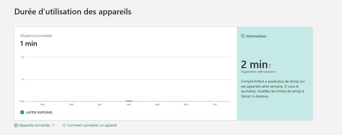Click the upward arrow next to 2 min
The width and height of the screenshot is (342, 135).
270,66
